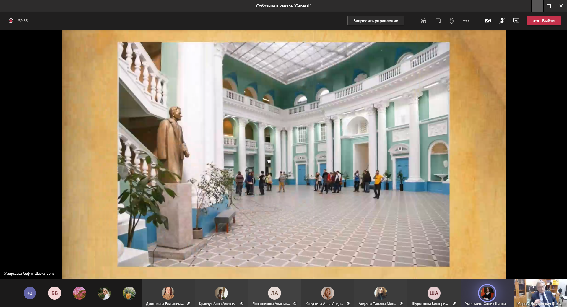
Task: Open the meeting chat icon
Action: point(438,21)
